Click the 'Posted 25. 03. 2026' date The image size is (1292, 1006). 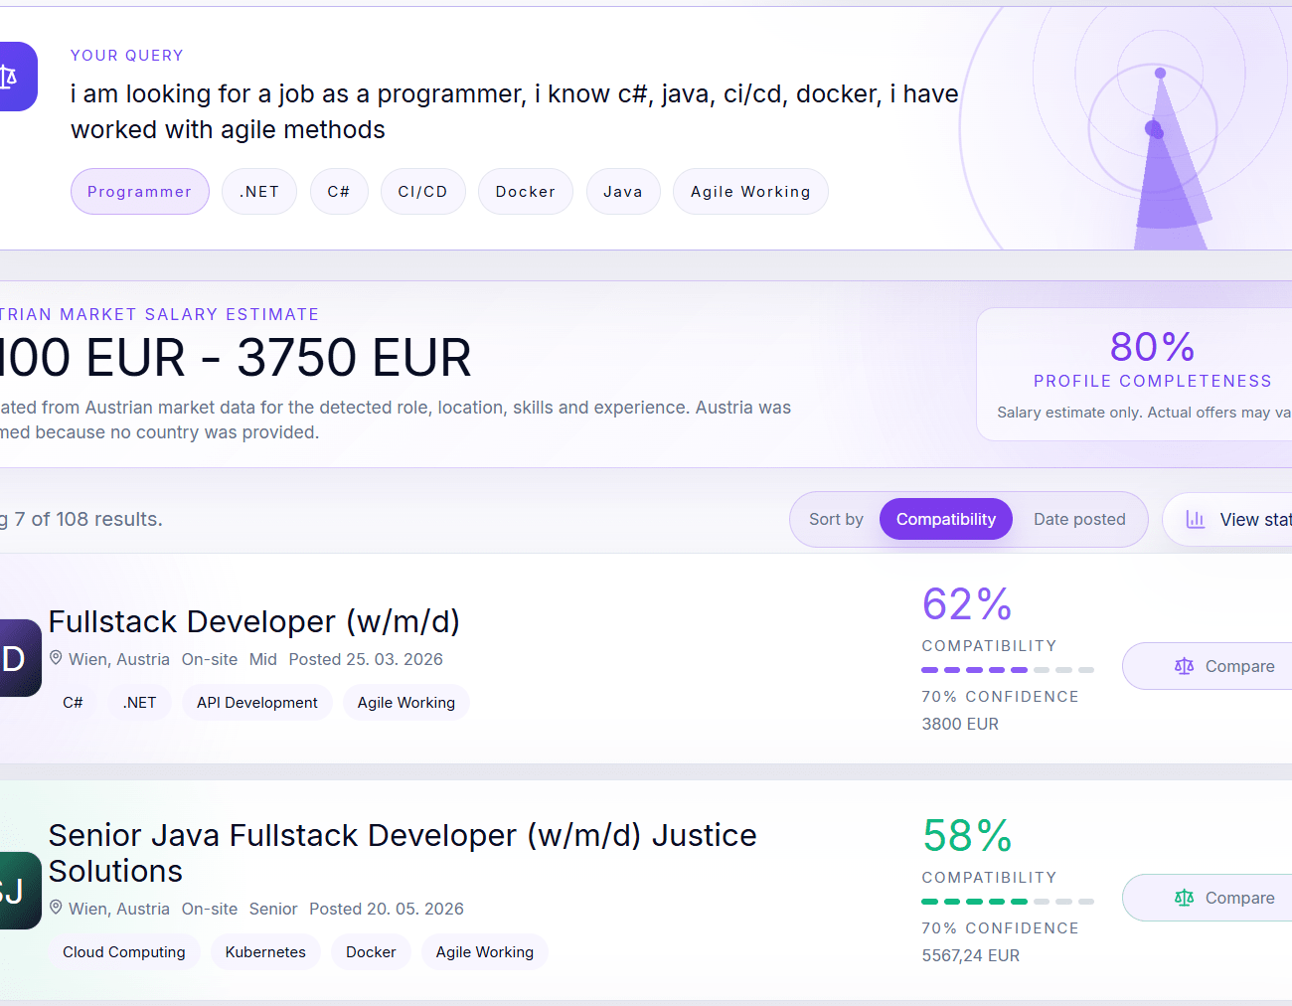click(x=366, y=659)
